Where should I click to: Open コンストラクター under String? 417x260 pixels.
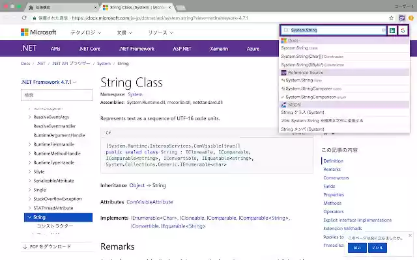pos(55,226)
